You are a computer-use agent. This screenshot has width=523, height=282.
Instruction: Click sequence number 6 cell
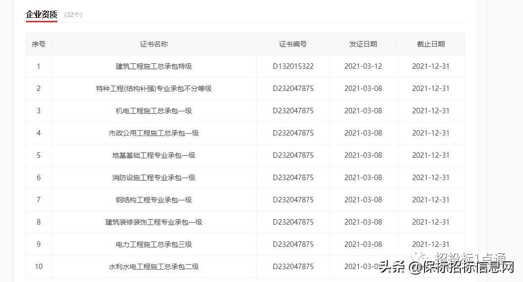coord(39,178)
